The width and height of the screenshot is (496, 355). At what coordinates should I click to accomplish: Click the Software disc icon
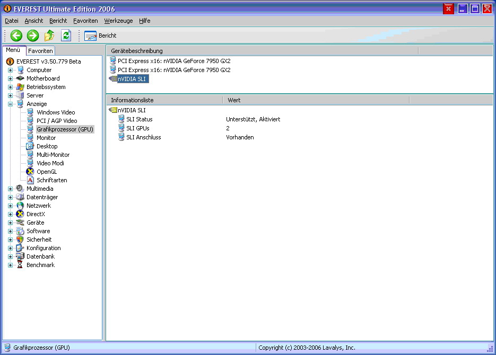click(x=20, y=231)
